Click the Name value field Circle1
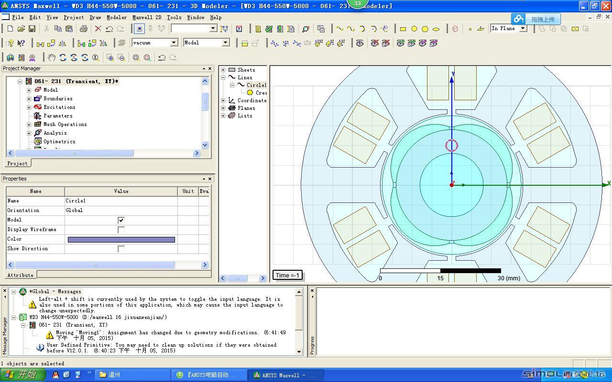Image resolution: width=612 pixels, height=382 pixels. pyautogui.click(x=121, y=201)
